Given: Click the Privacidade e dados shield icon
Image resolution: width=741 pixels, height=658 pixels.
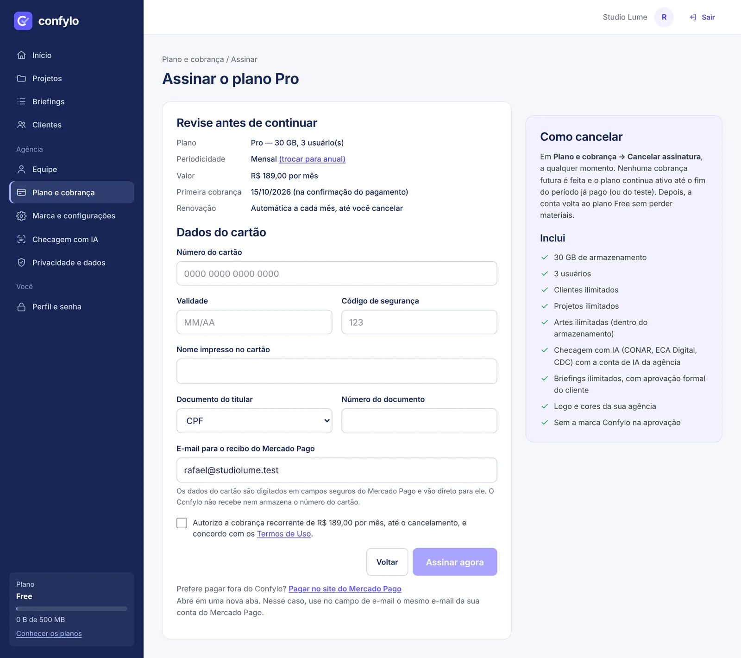Looking at the screenshot, I should [21, 262].
